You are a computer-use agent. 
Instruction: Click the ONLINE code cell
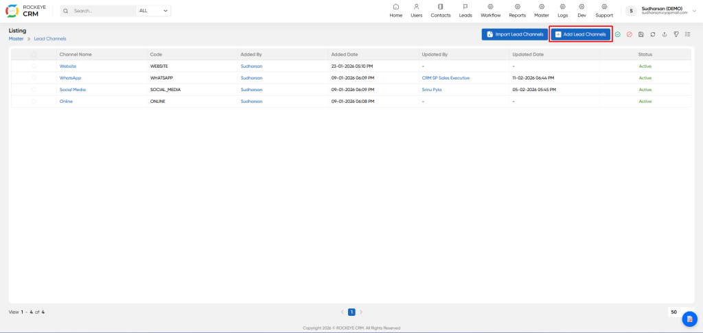click(x=158, y=101)
